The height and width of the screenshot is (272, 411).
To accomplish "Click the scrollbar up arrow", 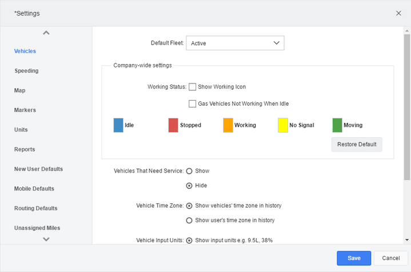I will pos(407,31).
